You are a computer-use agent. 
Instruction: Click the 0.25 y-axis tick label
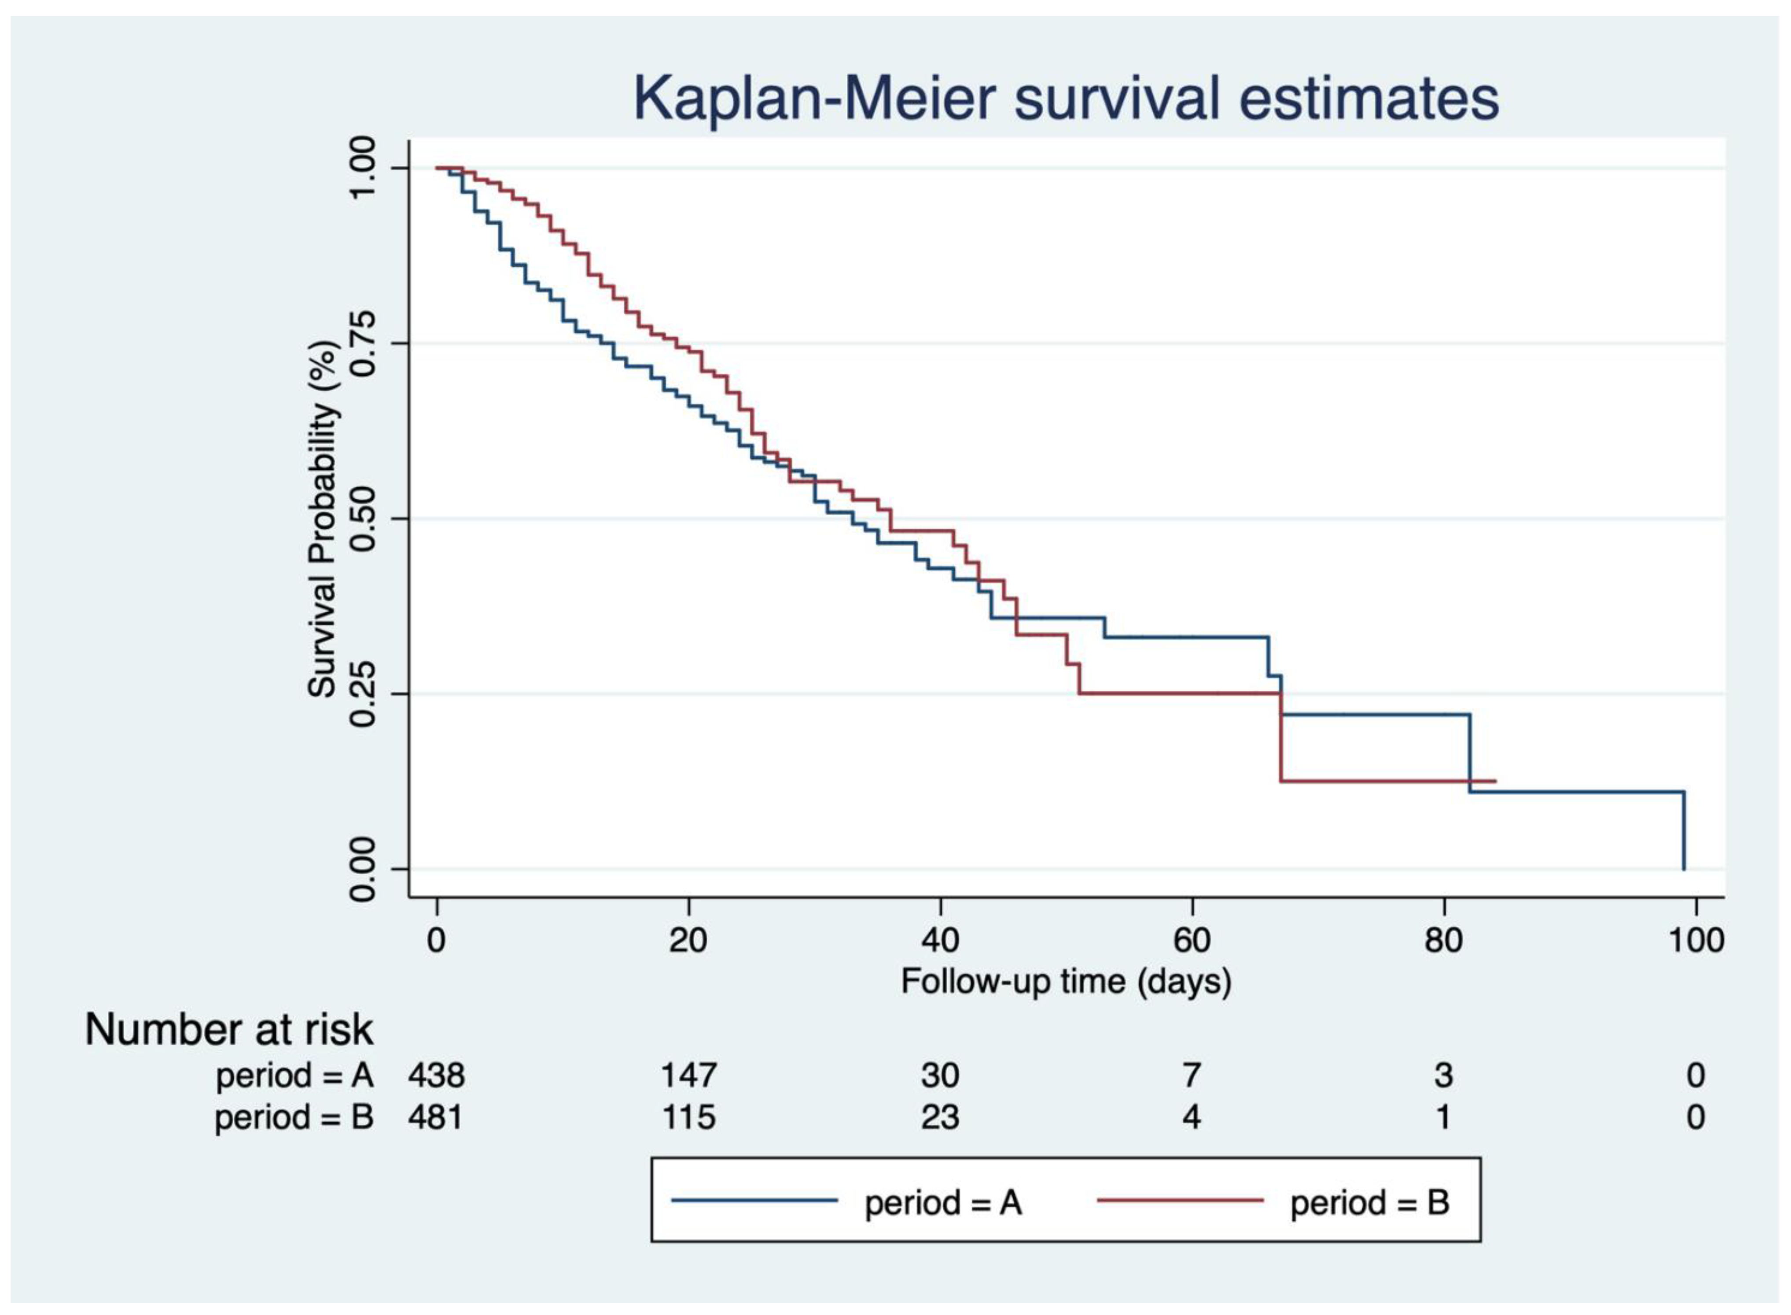point(363,694)
